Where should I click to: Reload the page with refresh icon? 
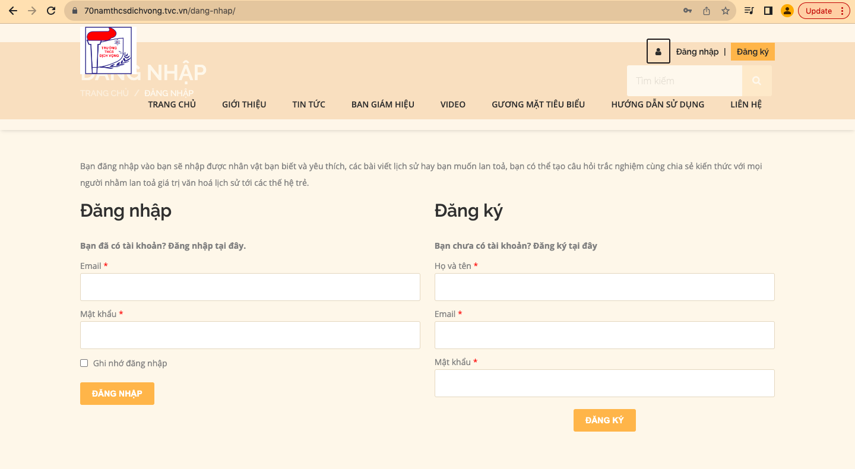coord(51,11)
